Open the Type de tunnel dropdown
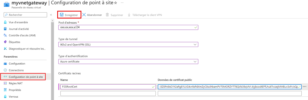The height and width of the screenshot is (100, 308). pos(128,45)
